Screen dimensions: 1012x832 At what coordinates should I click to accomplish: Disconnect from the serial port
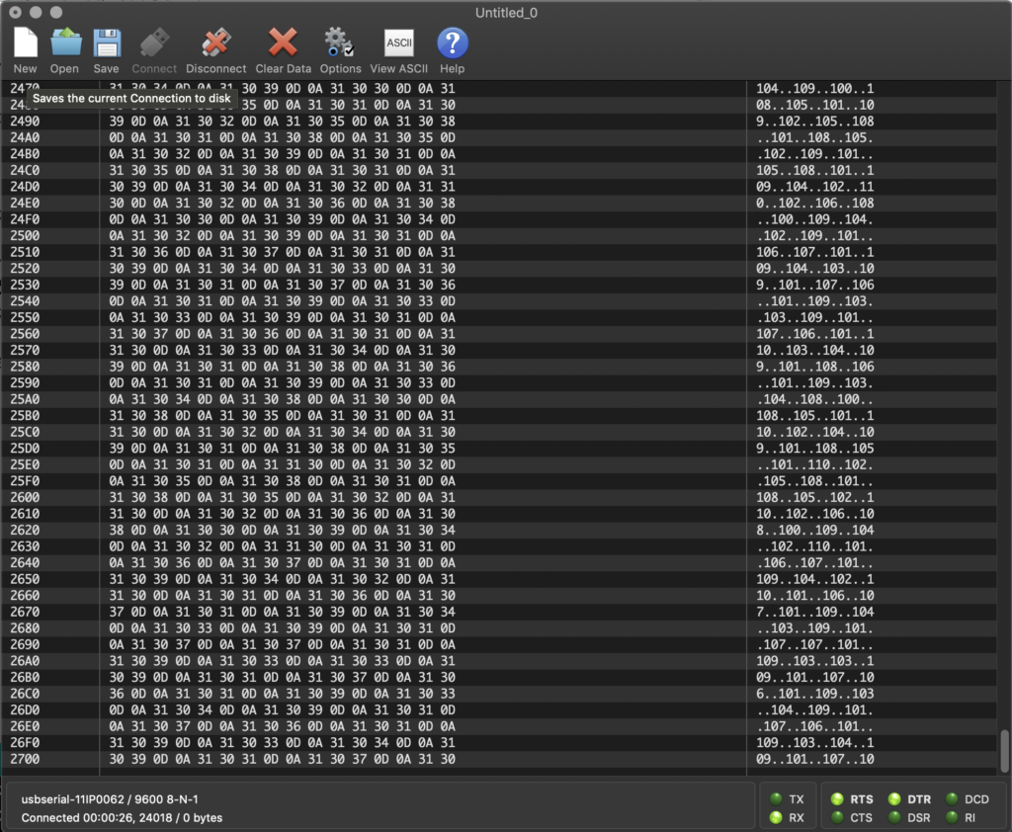tap(215, 44)
